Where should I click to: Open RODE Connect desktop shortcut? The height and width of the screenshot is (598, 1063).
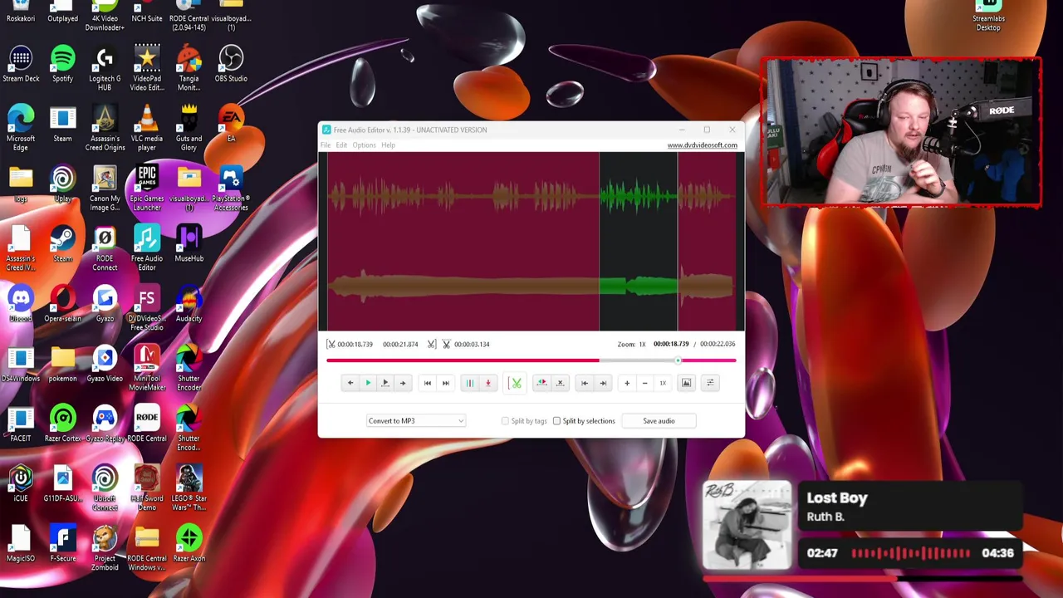[105, 248]
